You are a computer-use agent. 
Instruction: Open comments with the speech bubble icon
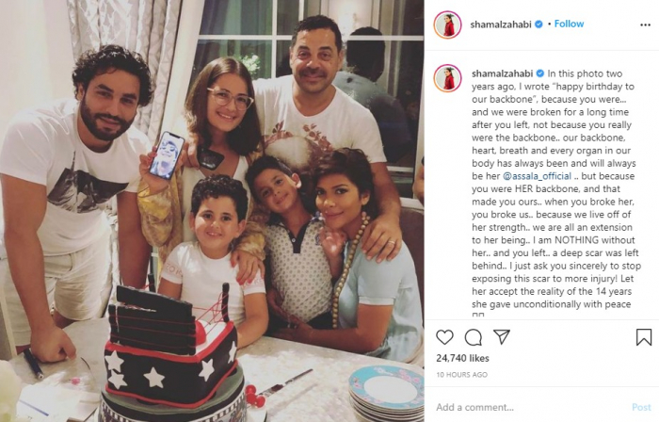[x=474, y=337]
